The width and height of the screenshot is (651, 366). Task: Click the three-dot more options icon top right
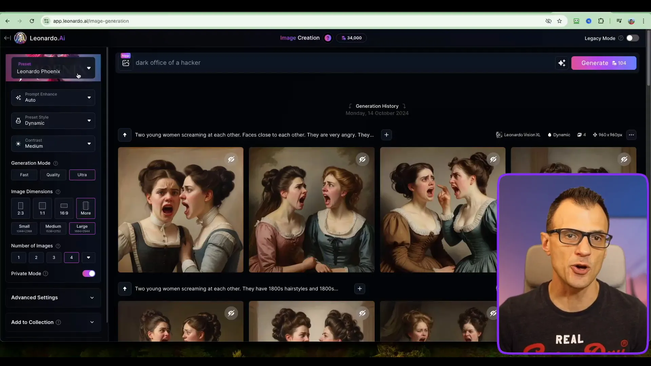pyautogui.click(x=632, y=135)
